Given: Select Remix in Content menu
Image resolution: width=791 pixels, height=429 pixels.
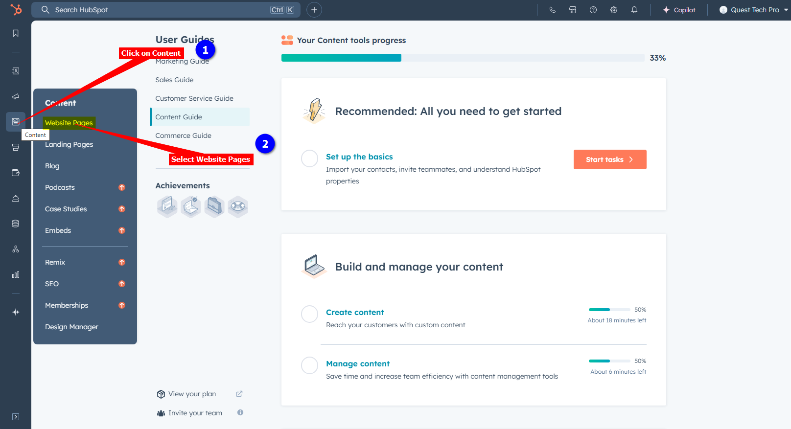Looking at the screenshot, I should [x=55, y=262].
